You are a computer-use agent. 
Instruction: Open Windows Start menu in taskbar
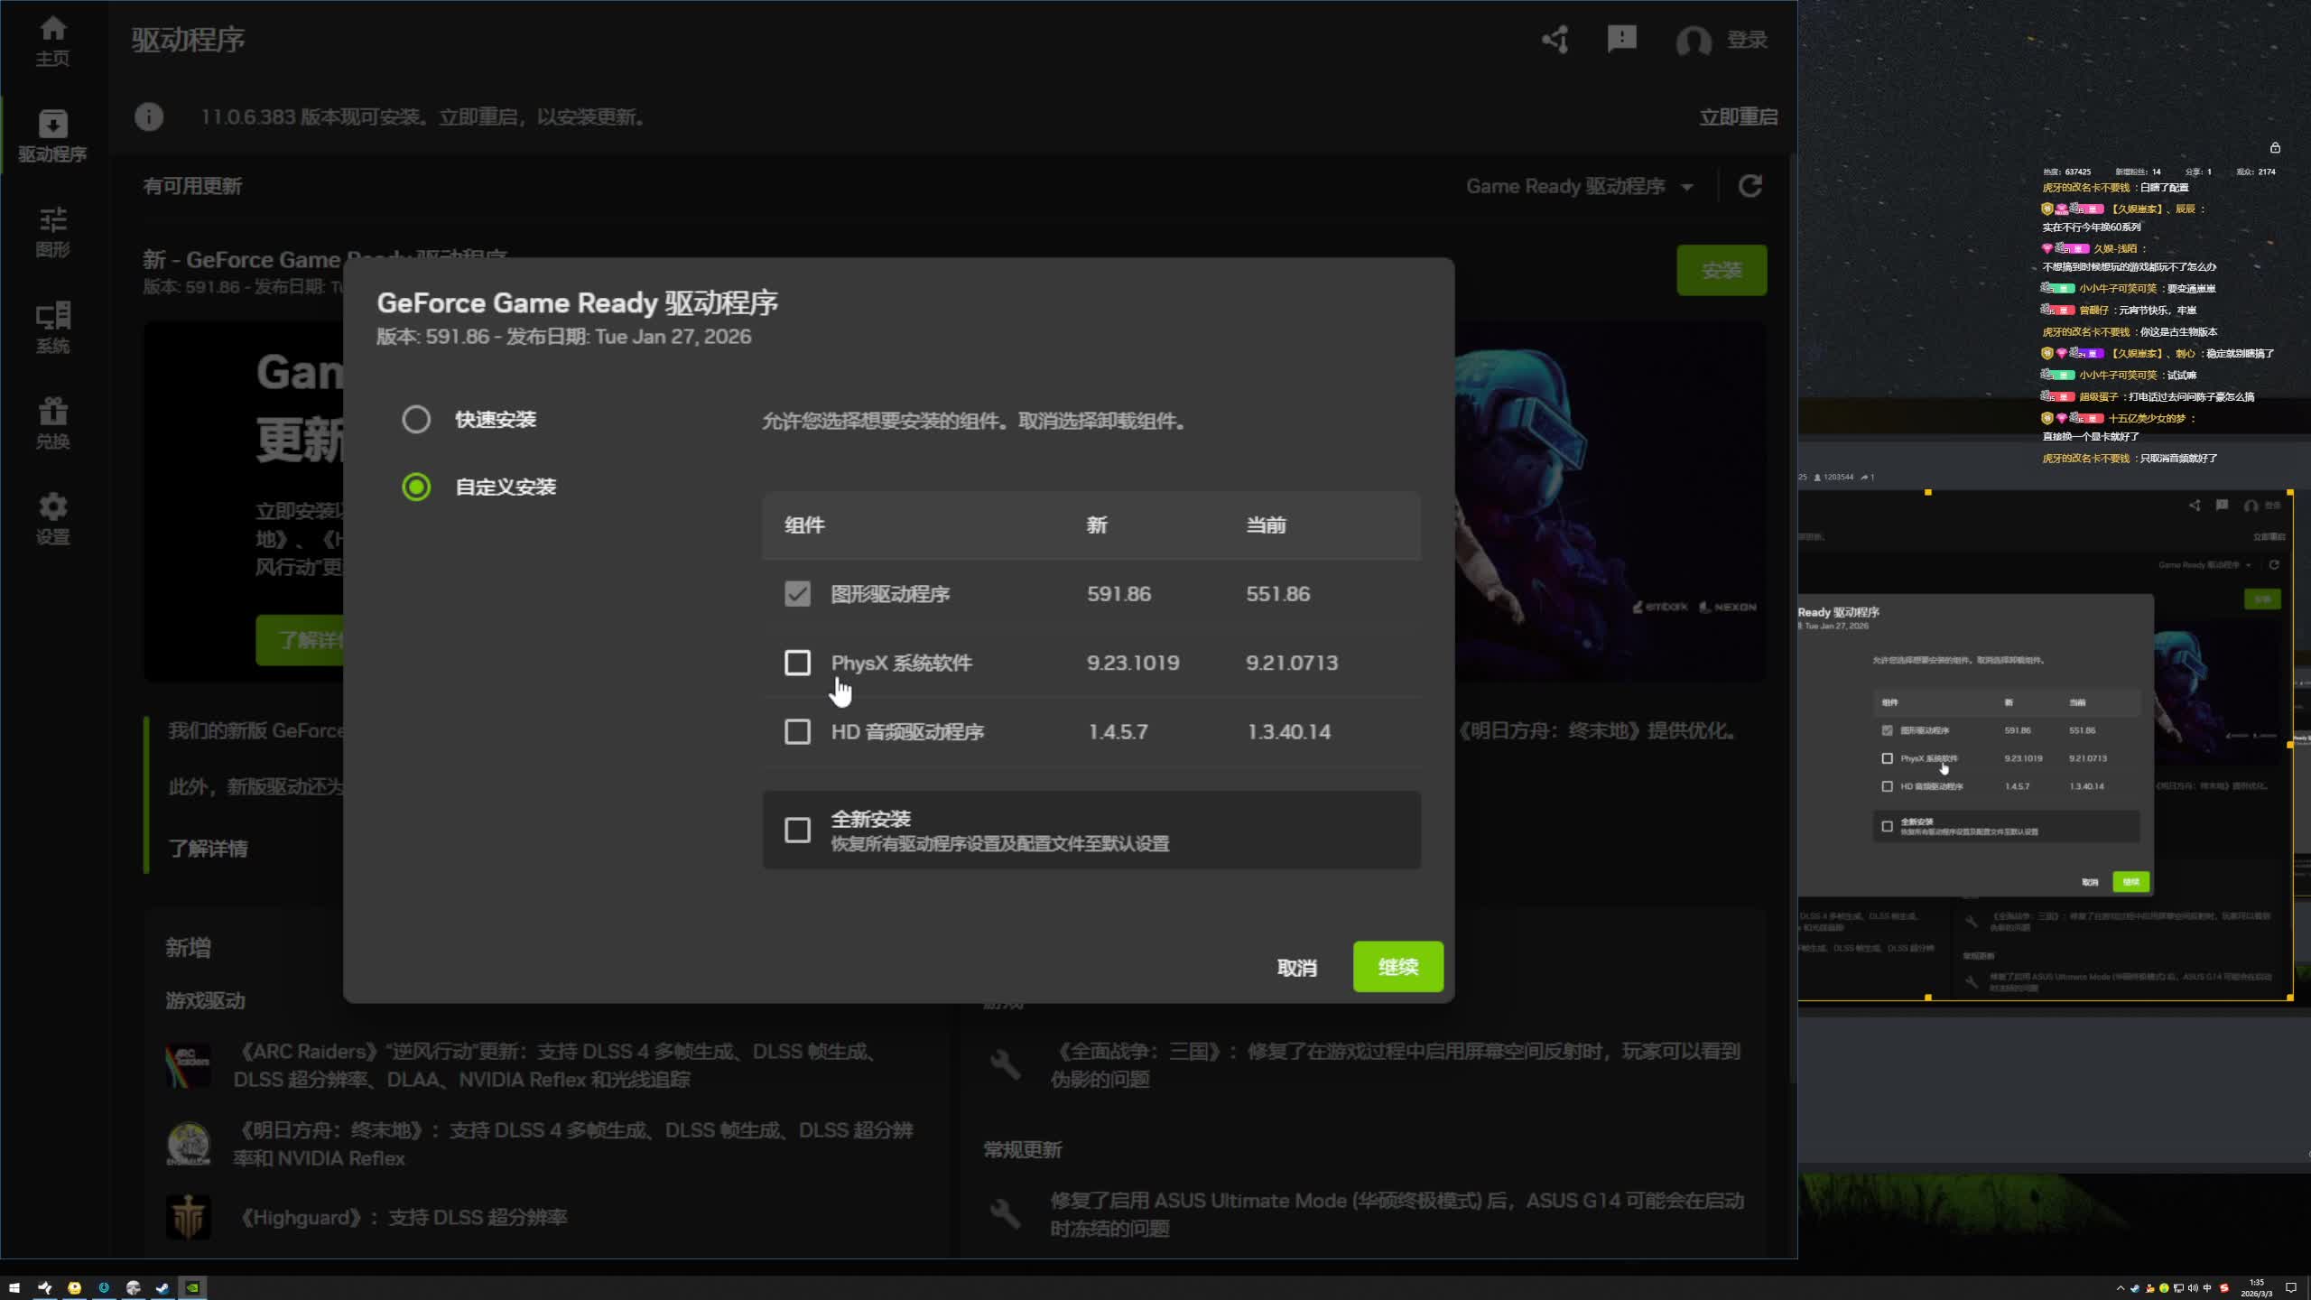(x=14, y=1288)
